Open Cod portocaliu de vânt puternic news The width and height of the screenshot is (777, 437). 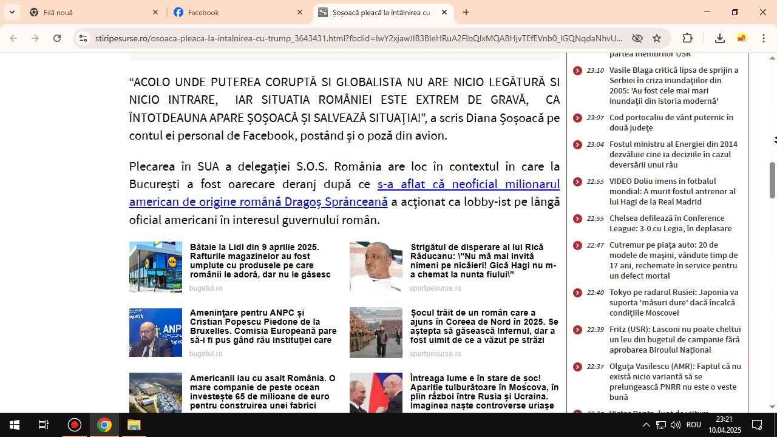tap(671, 123)
